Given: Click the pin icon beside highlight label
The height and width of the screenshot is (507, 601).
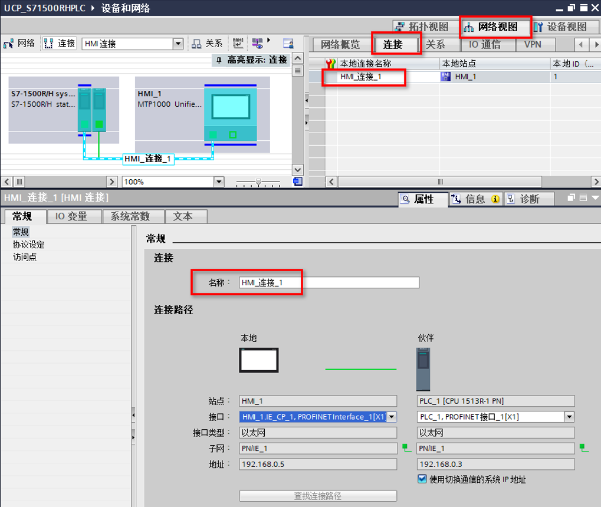Looking at the screenshot, I should (218, 60).
